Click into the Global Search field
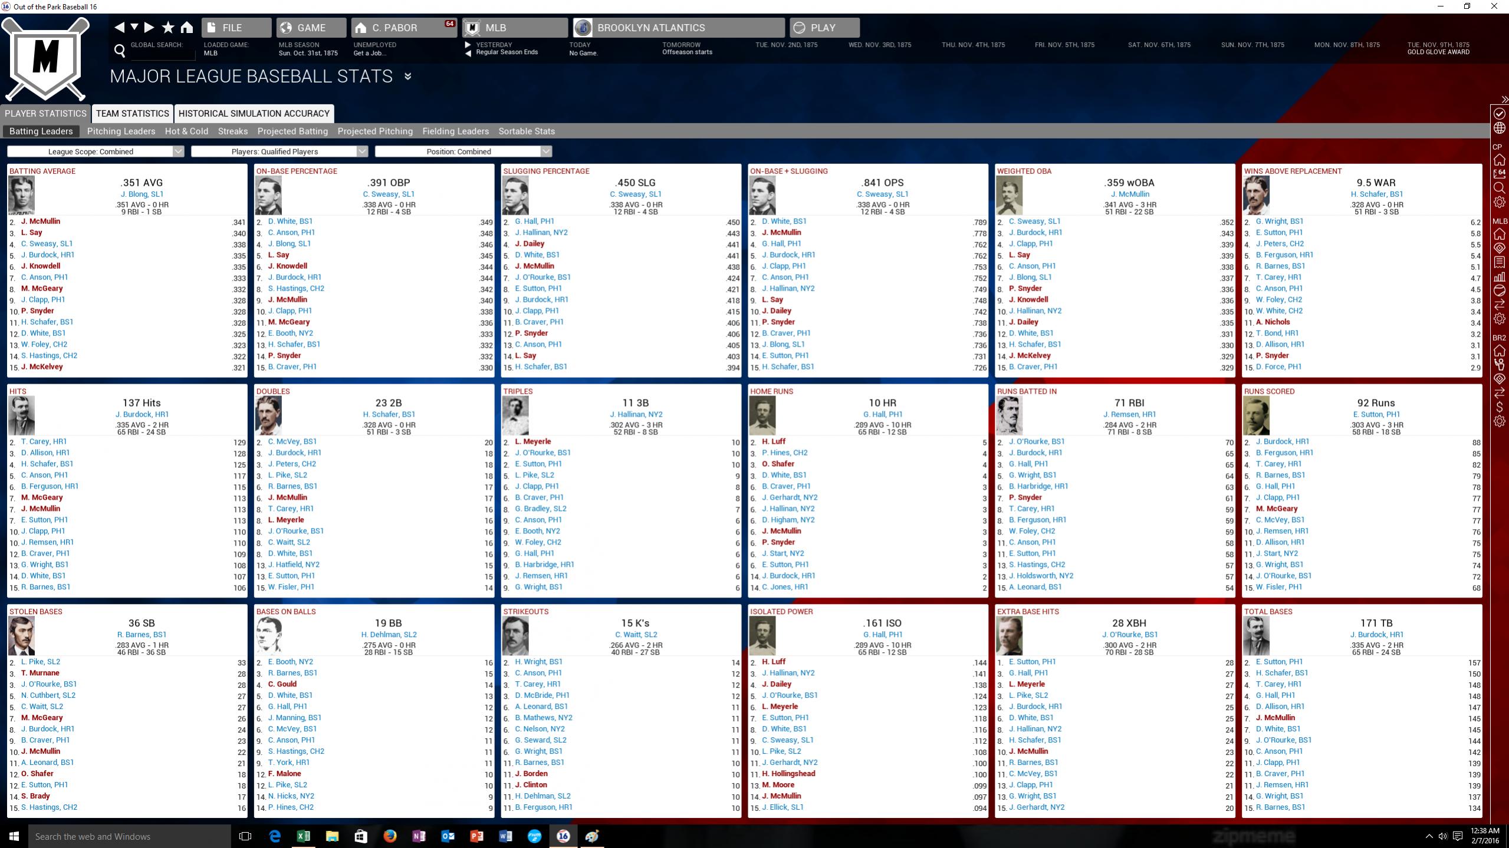The width and height of the screenshot is (1509, 848). 162,54
